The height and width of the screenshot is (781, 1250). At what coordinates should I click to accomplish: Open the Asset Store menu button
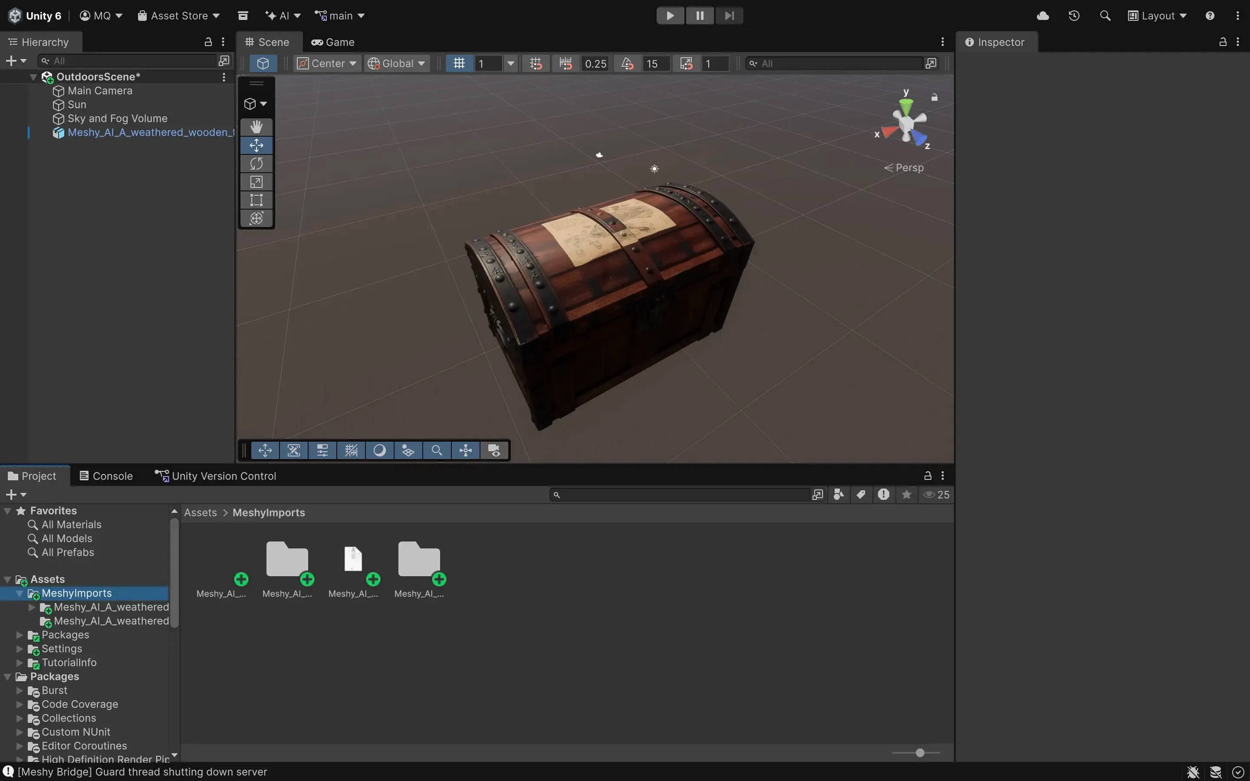click(x=178, y=16)
